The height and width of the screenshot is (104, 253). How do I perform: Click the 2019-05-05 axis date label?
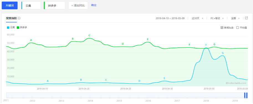(209, 89)
